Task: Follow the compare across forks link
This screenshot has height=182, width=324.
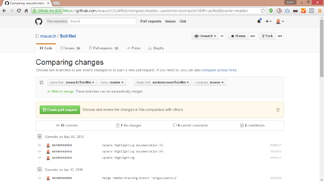Action: (219, 70)
